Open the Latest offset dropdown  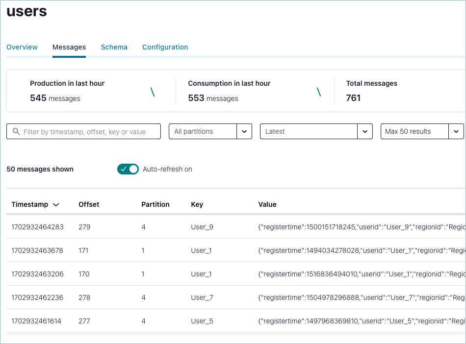tap(316, 131)
